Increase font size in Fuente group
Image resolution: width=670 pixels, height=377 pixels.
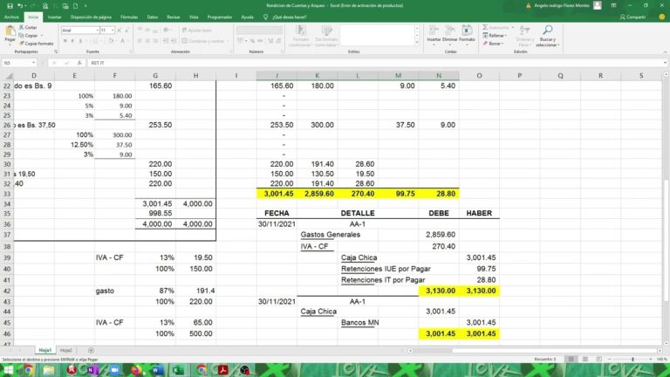click(120, 31)
